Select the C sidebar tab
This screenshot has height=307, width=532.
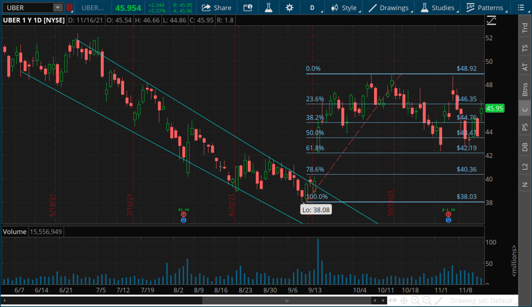click(x=525, y=109)
